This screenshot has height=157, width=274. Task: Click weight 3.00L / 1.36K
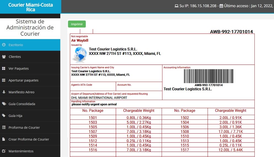point(231,127)
